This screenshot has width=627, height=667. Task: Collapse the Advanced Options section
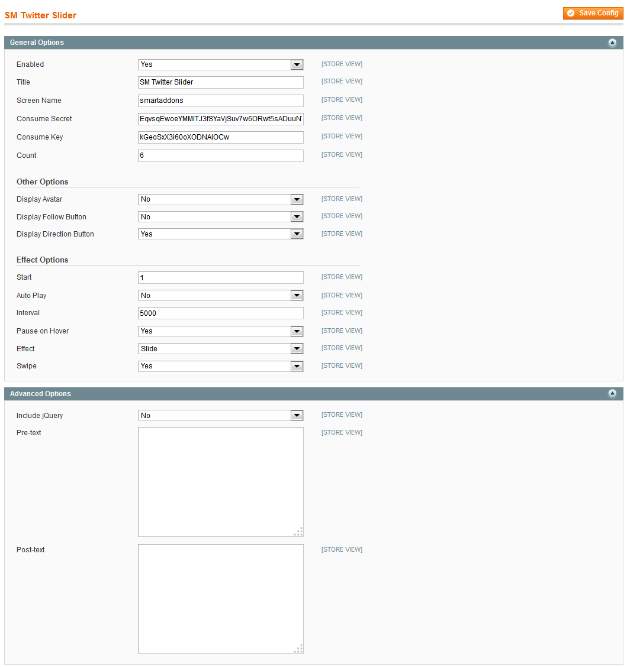pos(612,393)
